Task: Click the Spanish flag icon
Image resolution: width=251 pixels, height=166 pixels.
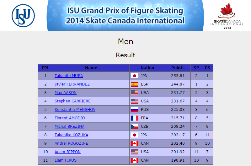Action: coord(135,84)
